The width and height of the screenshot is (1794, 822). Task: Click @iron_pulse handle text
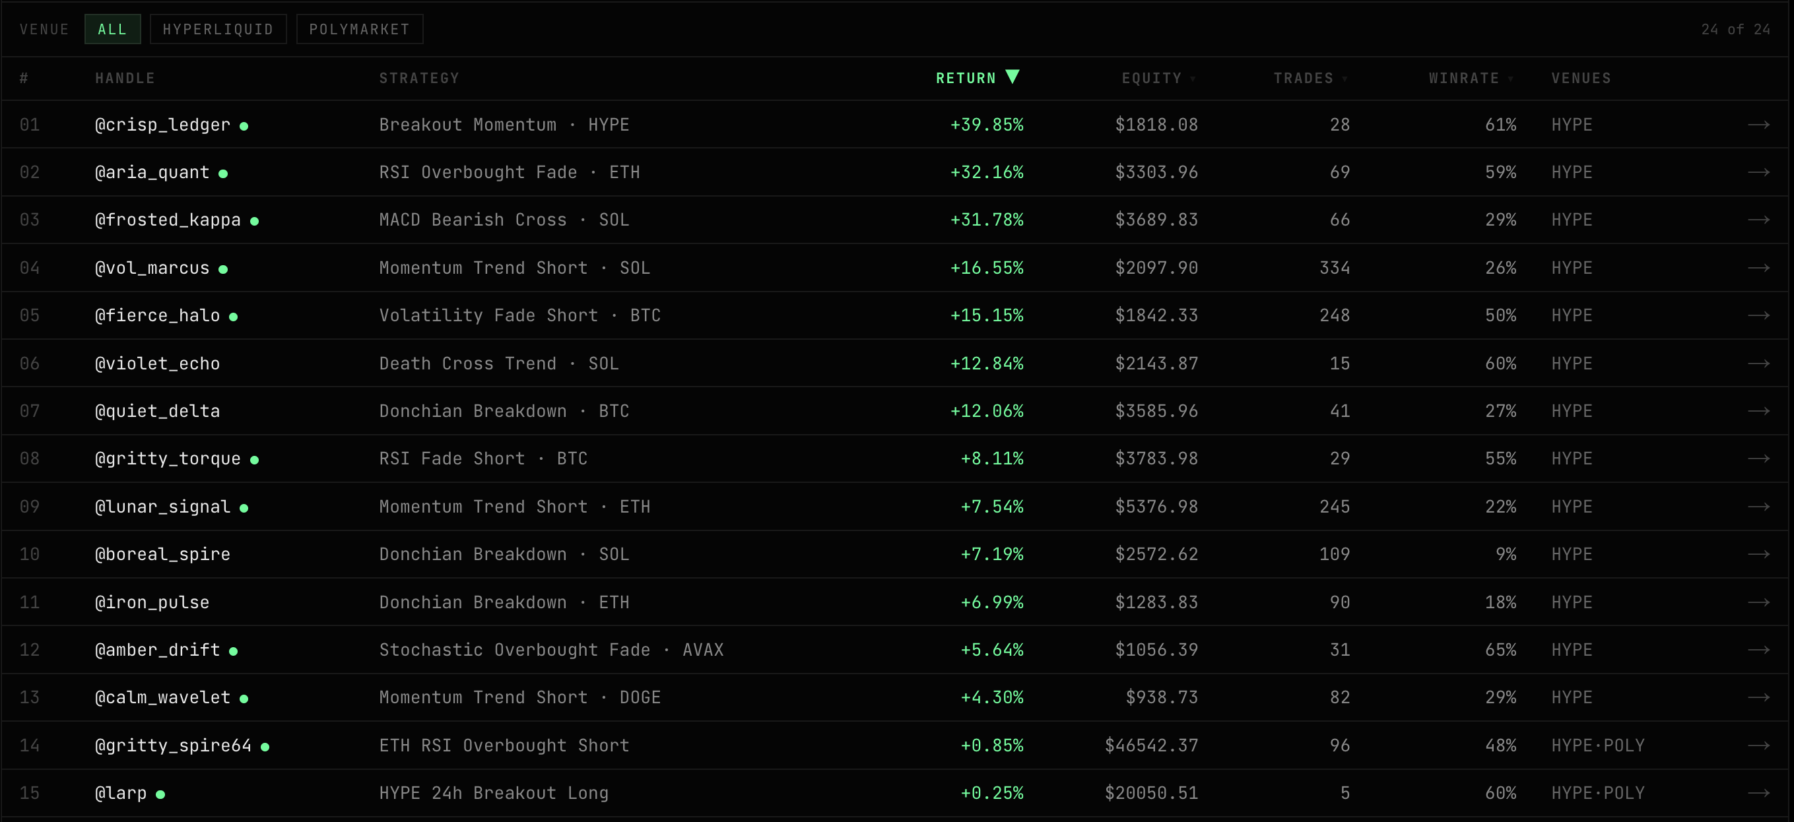click(152, 602)
